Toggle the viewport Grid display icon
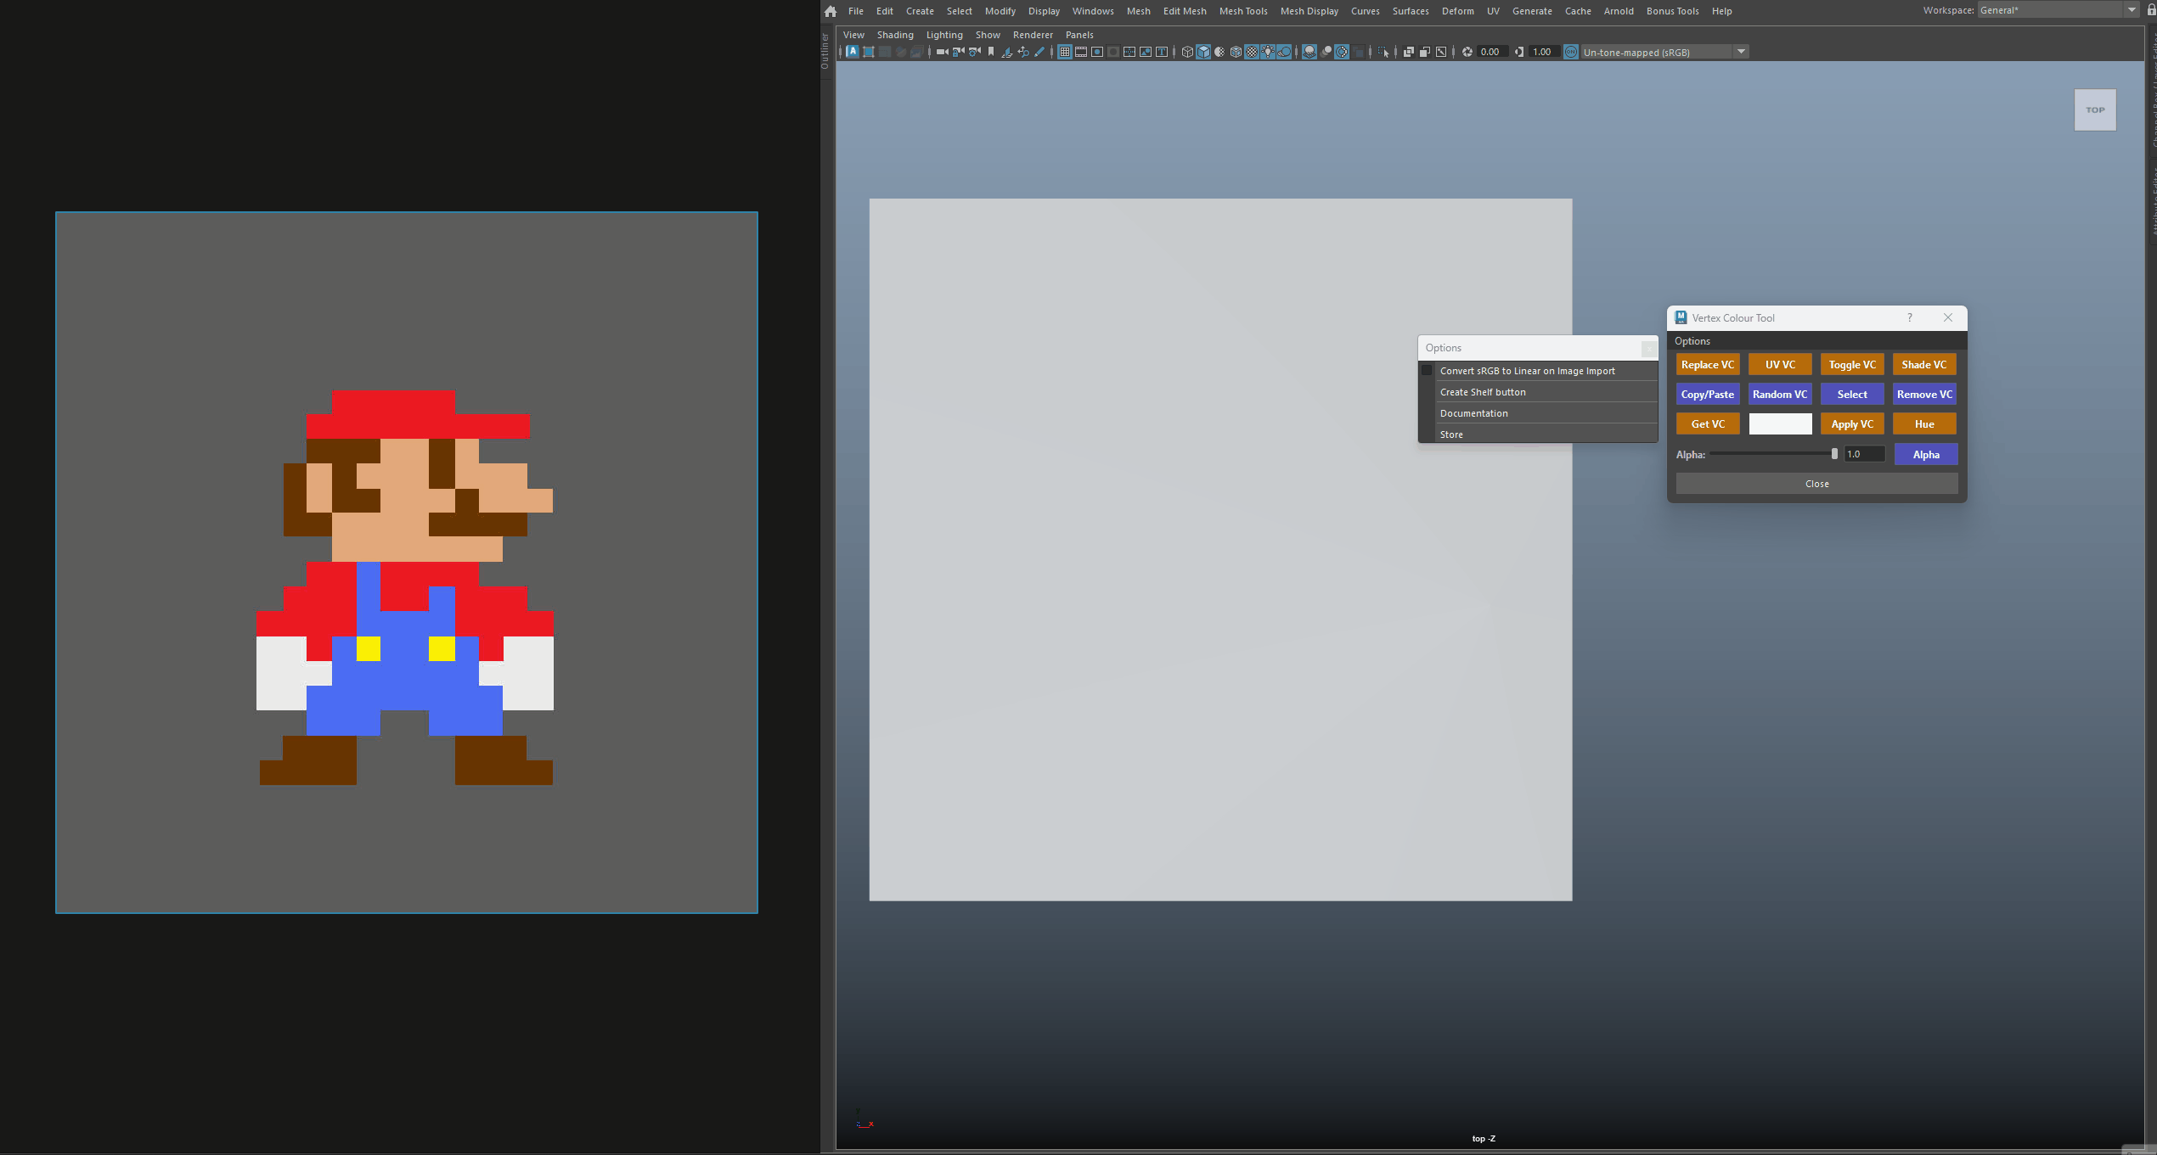The image size is (2157, 1155). point(1064,52)
